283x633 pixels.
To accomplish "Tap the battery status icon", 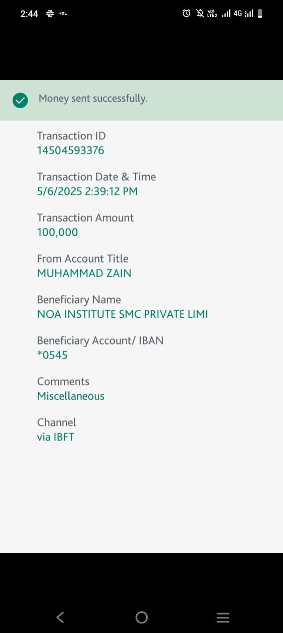I will click(260, 13).
